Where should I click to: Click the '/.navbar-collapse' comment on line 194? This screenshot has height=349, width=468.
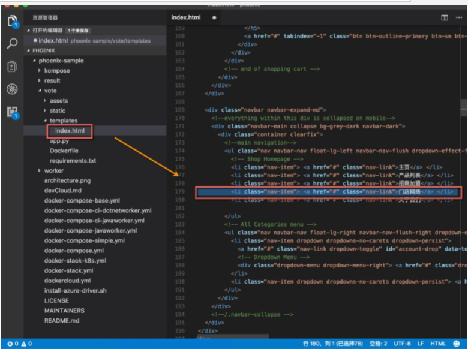252,314
